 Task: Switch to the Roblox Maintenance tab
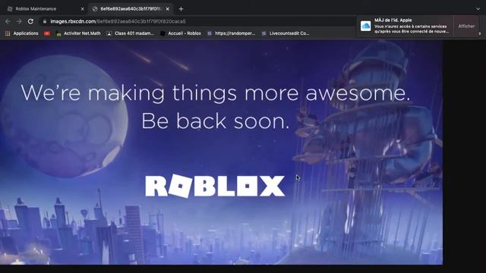[x=45, y=9]
